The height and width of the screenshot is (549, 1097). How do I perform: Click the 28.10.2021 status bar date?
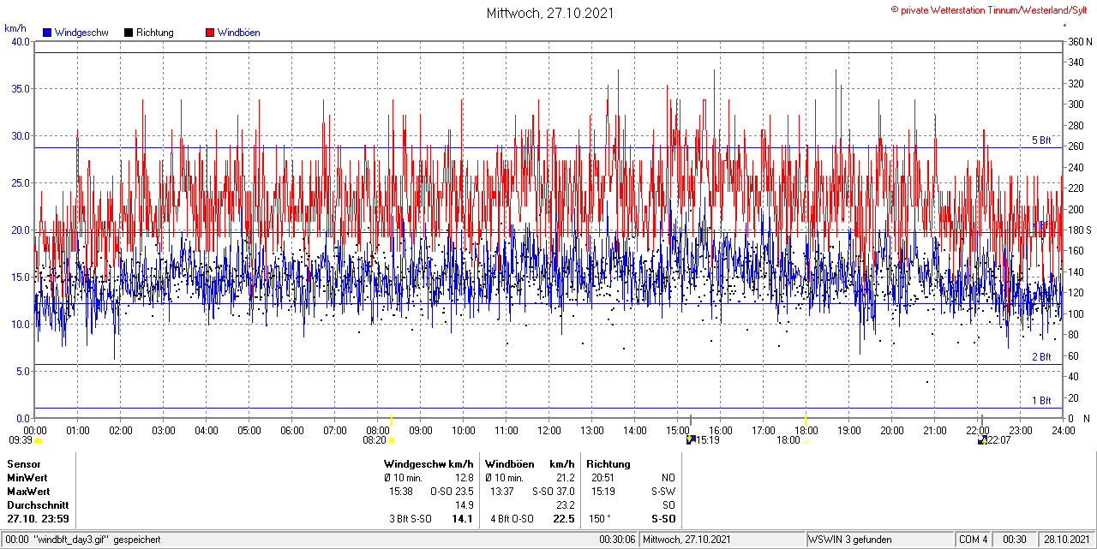(1065, 540)
